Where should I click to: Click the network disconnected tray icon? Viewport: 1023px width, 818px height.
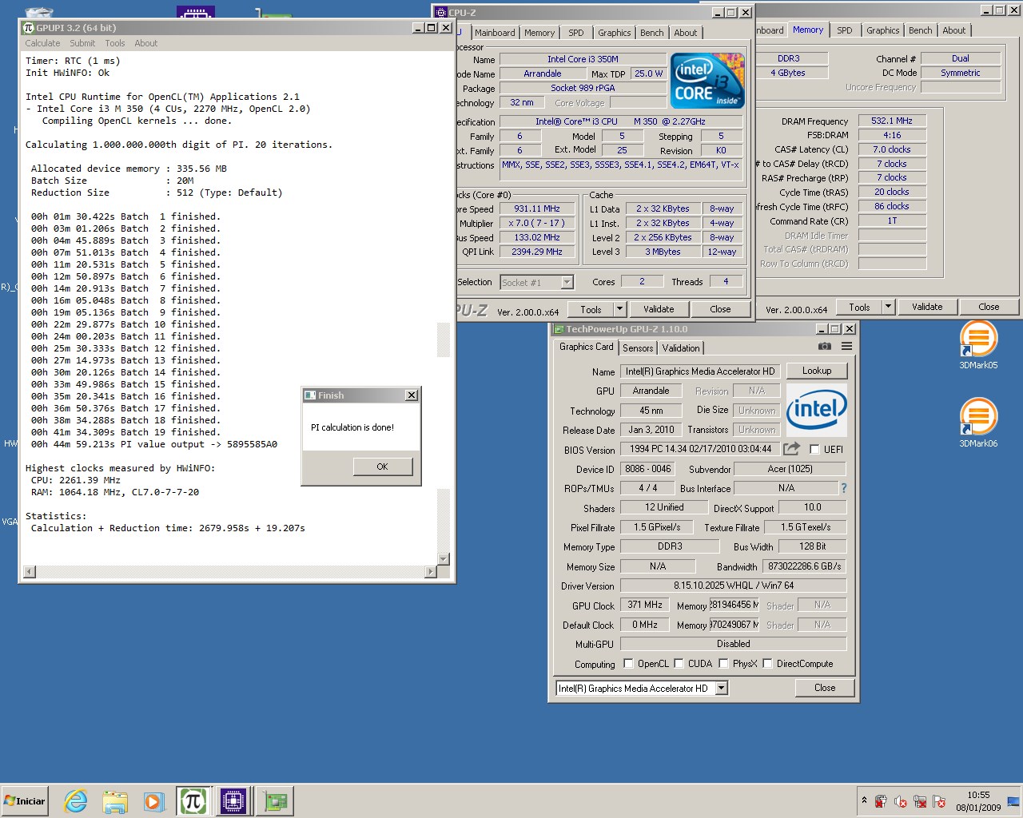coord(920,801)
